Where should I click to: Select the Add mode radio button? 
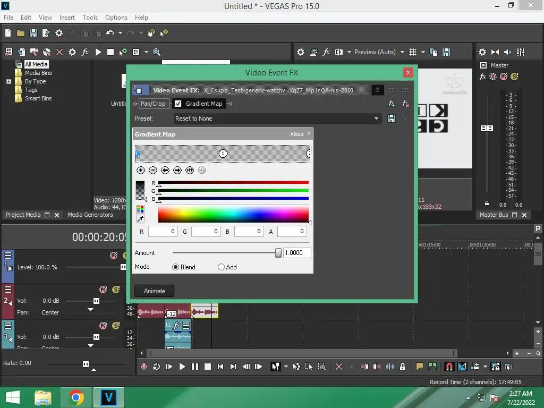click(x=221, y=267)
